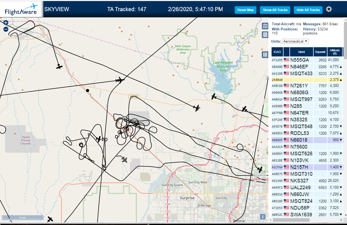The width and height of the screenshot is (347, 225).
Task: Open the map layer switcher
Action: pos(265,26)
